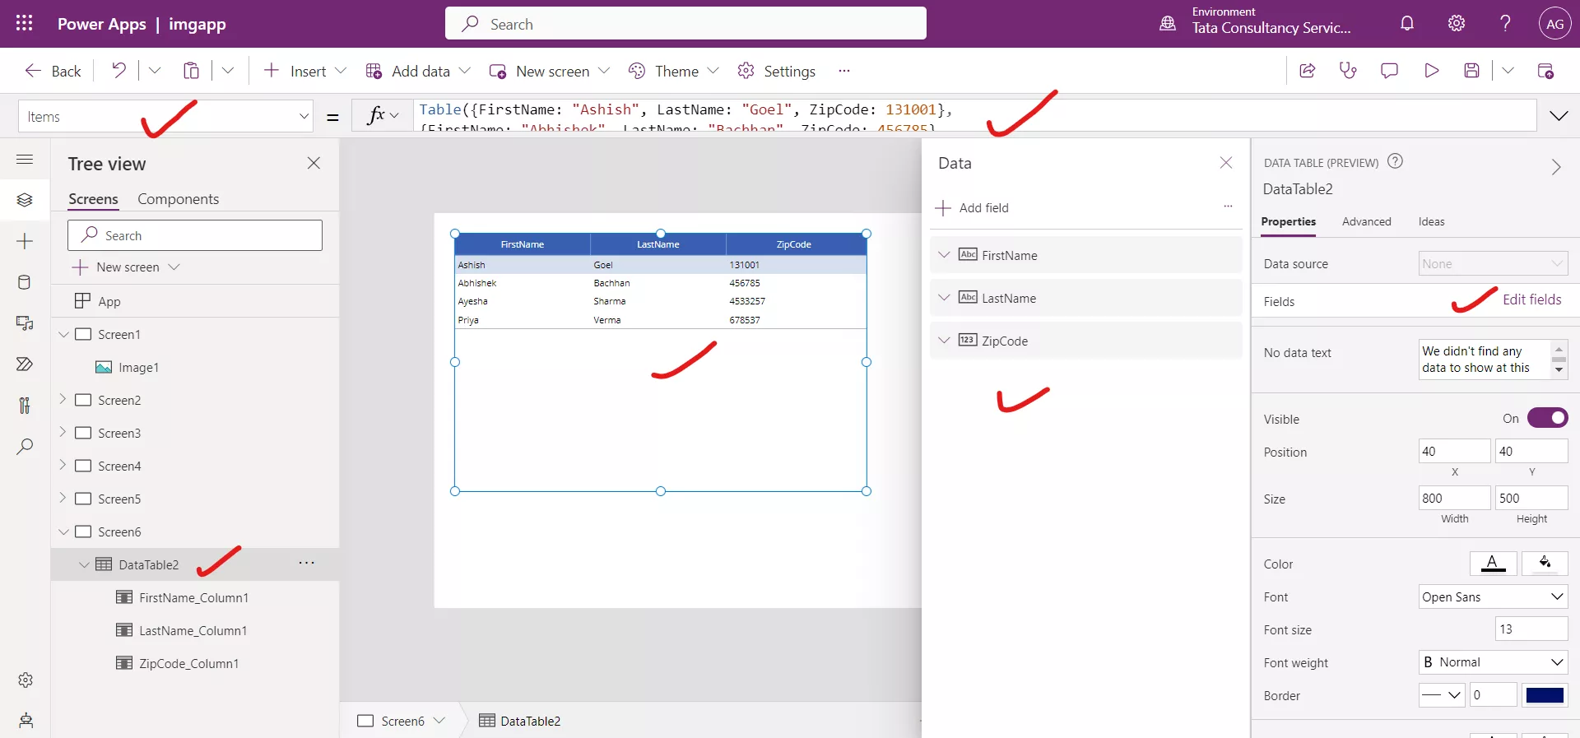The width and height of the screenshot is (1580, 738).
Task: Expand the Screen2 tree node
Action: (x=63, y=399)
